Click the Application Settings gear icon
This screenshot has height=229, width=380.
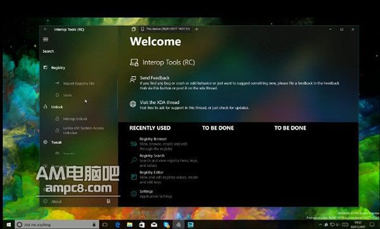click(134, 194)
